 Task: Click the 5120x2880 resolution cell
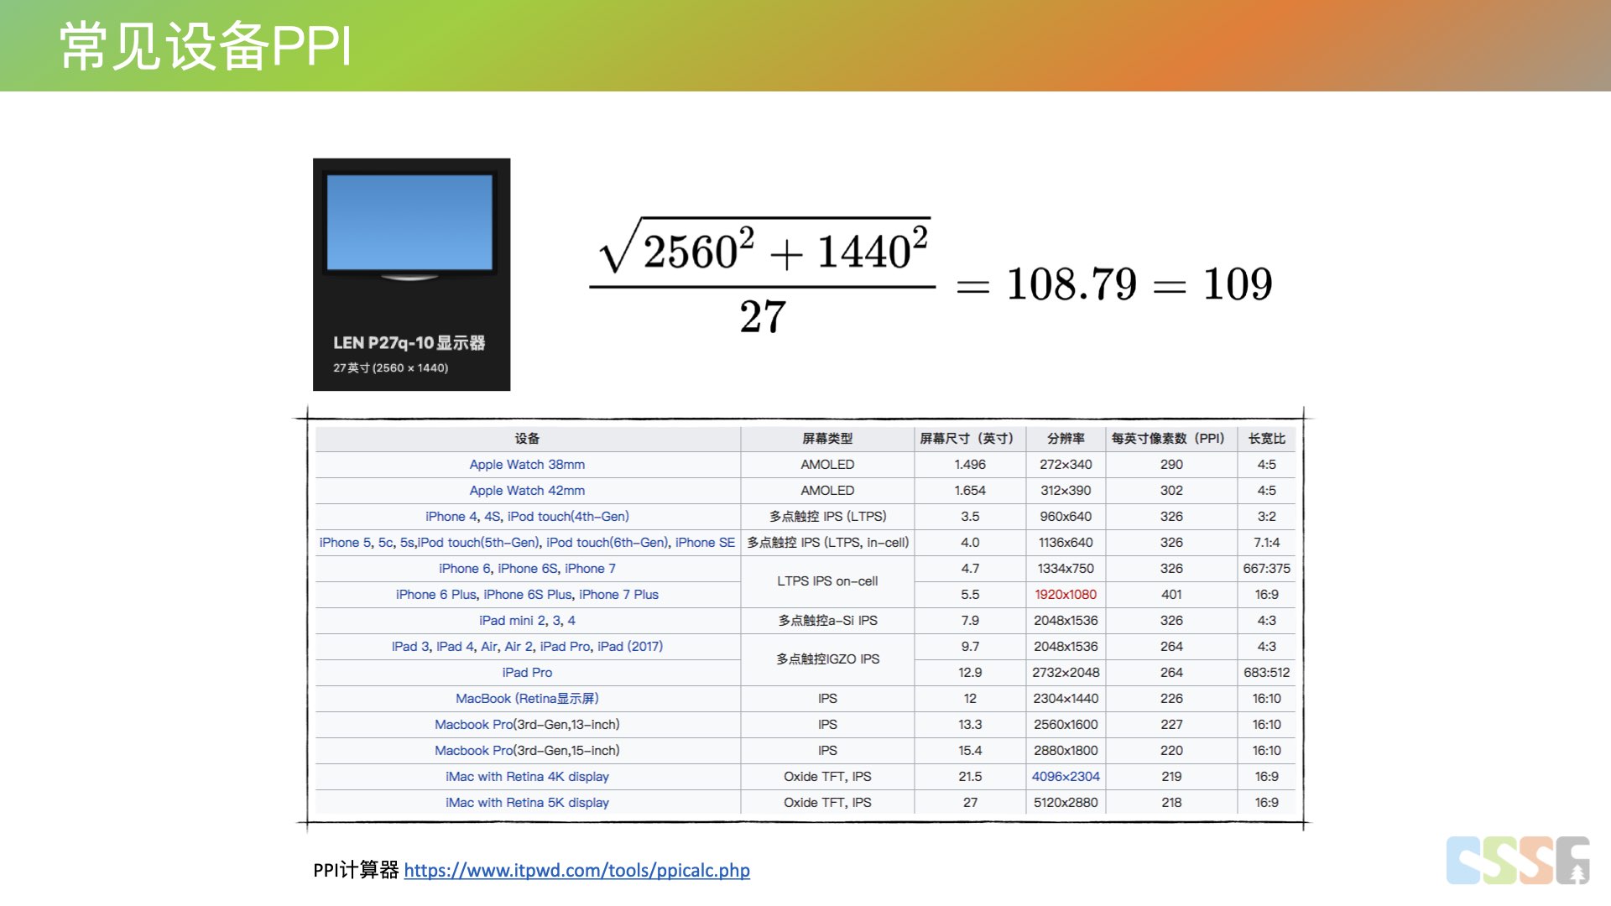[x=1066, y=803]
